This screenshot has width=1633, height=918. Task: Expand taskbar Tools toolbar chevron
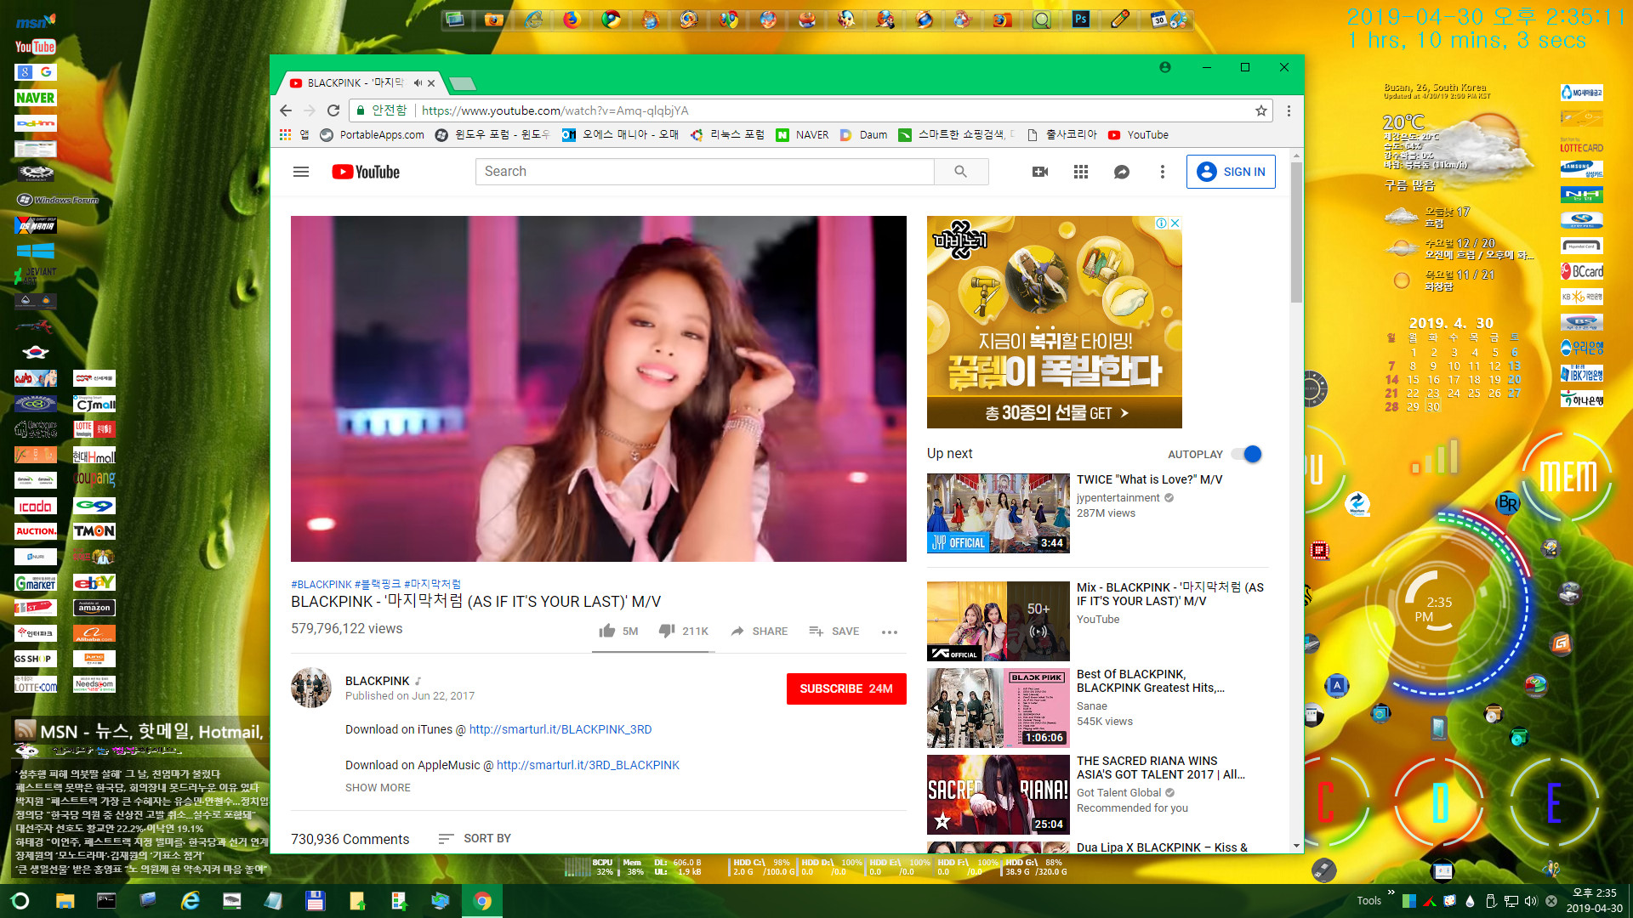[x=1391, y=892]
